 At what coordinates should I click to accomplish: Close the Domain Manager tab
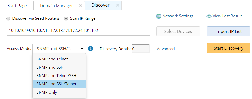click(x=81, y=6)
